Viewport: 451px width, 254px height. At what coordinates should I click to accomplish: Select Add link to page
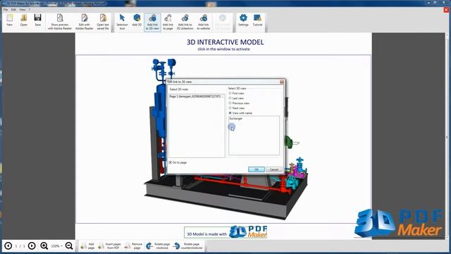pos(168,22)
